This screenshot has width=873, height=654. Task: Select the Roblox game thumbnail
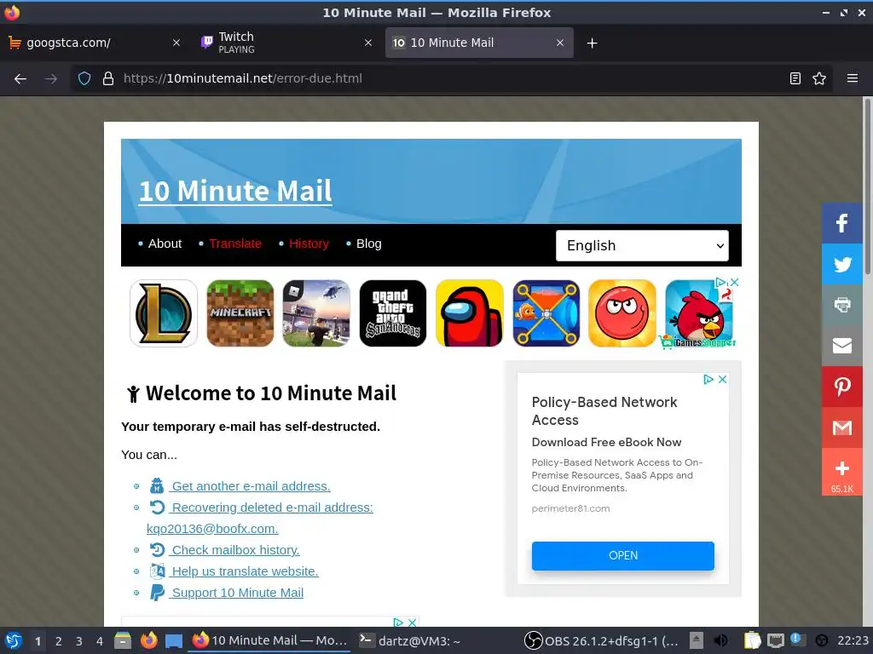tap(316, 313)
